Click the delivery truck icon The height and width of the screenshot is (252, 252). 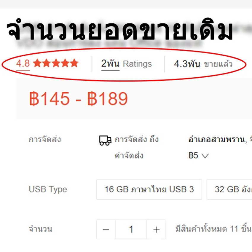[x=105, y=141]
